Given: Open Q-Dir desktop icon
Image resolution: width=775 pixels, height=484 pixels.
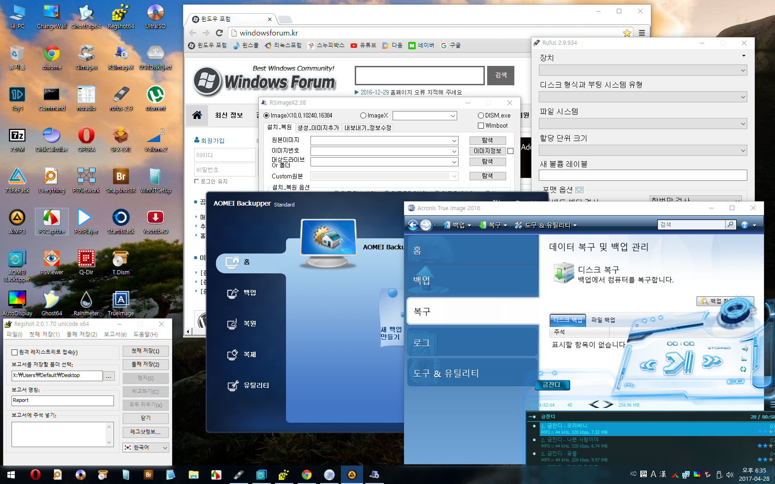Looking at the screenshot, I should pyautogui.click(x=86, y=263).
